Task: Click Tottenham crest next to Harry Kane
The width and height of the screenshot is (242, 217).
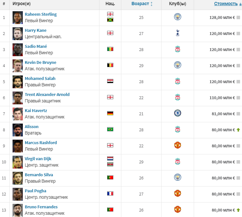Action: pos(178,33)
